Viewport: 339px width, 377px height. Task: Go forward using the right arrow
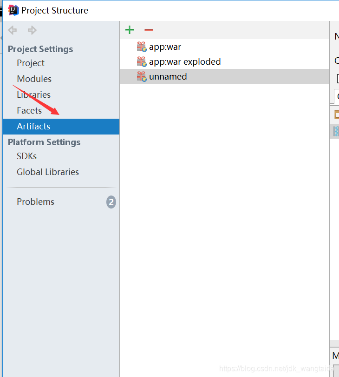(x=32, y=31)
